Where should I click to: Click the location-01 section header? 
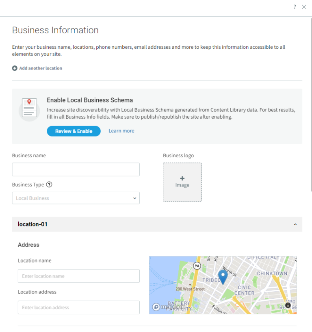[156, 224]
